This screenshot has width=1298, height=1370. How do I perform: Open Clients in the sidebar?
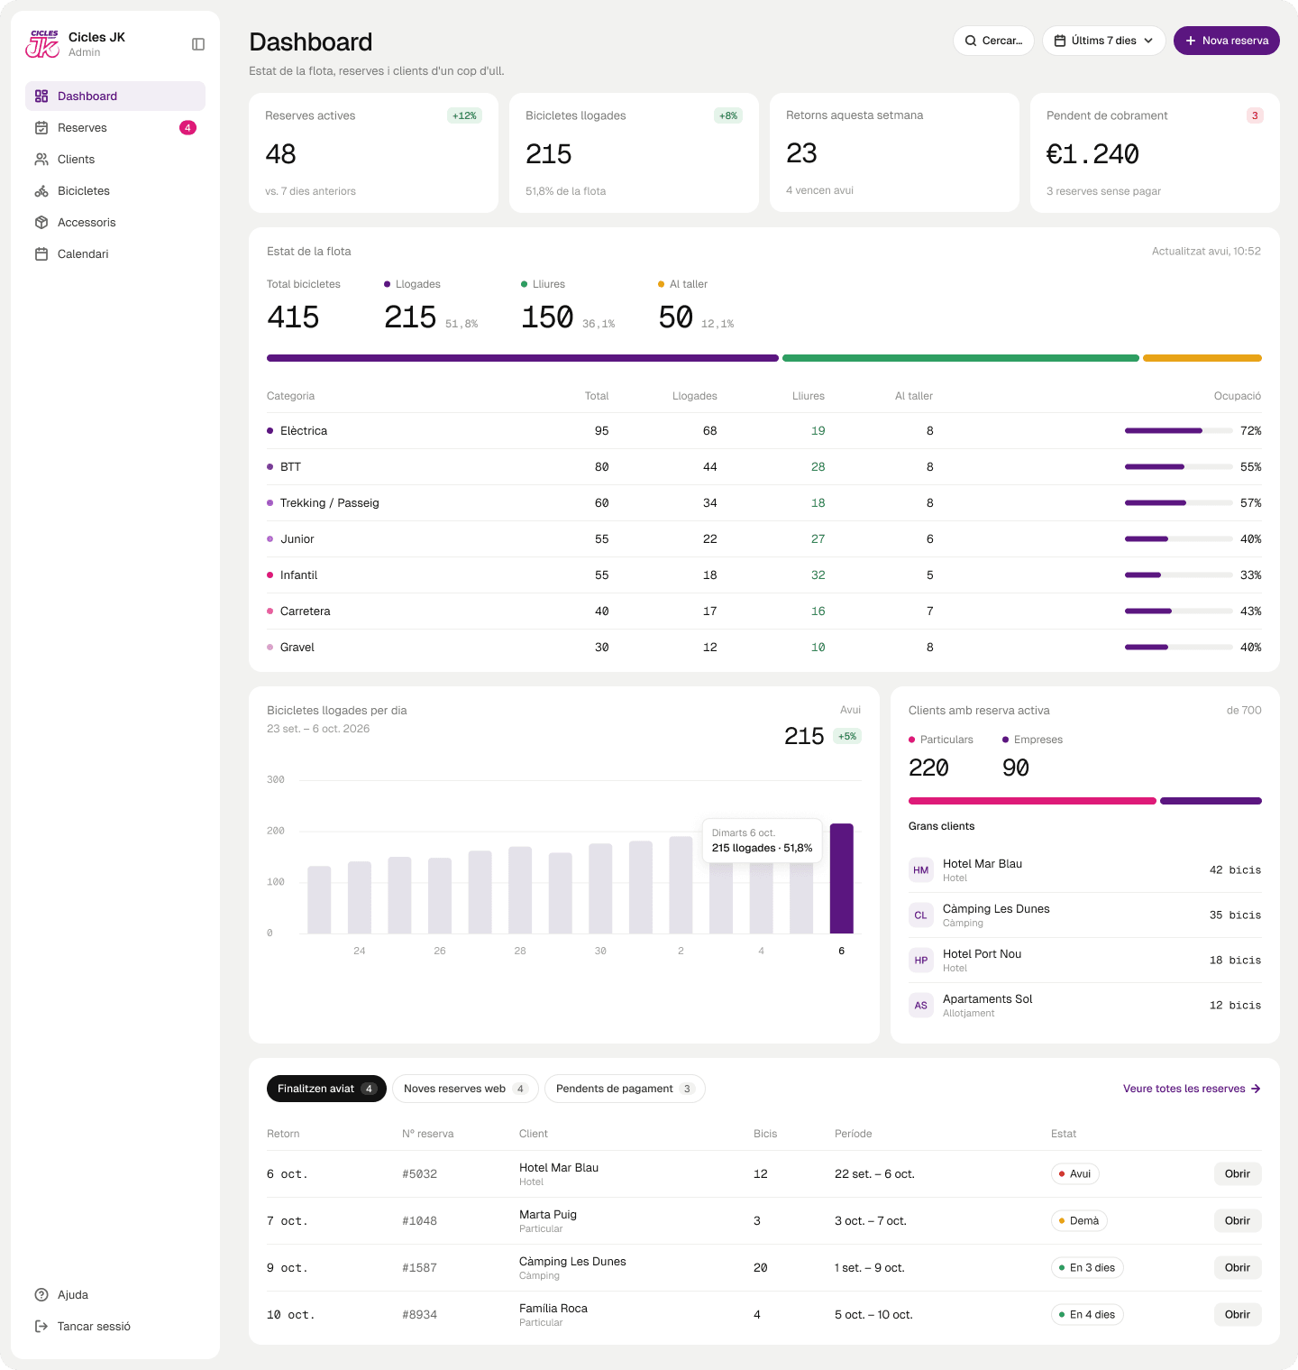pyautogui.click(x=115, y=160)
